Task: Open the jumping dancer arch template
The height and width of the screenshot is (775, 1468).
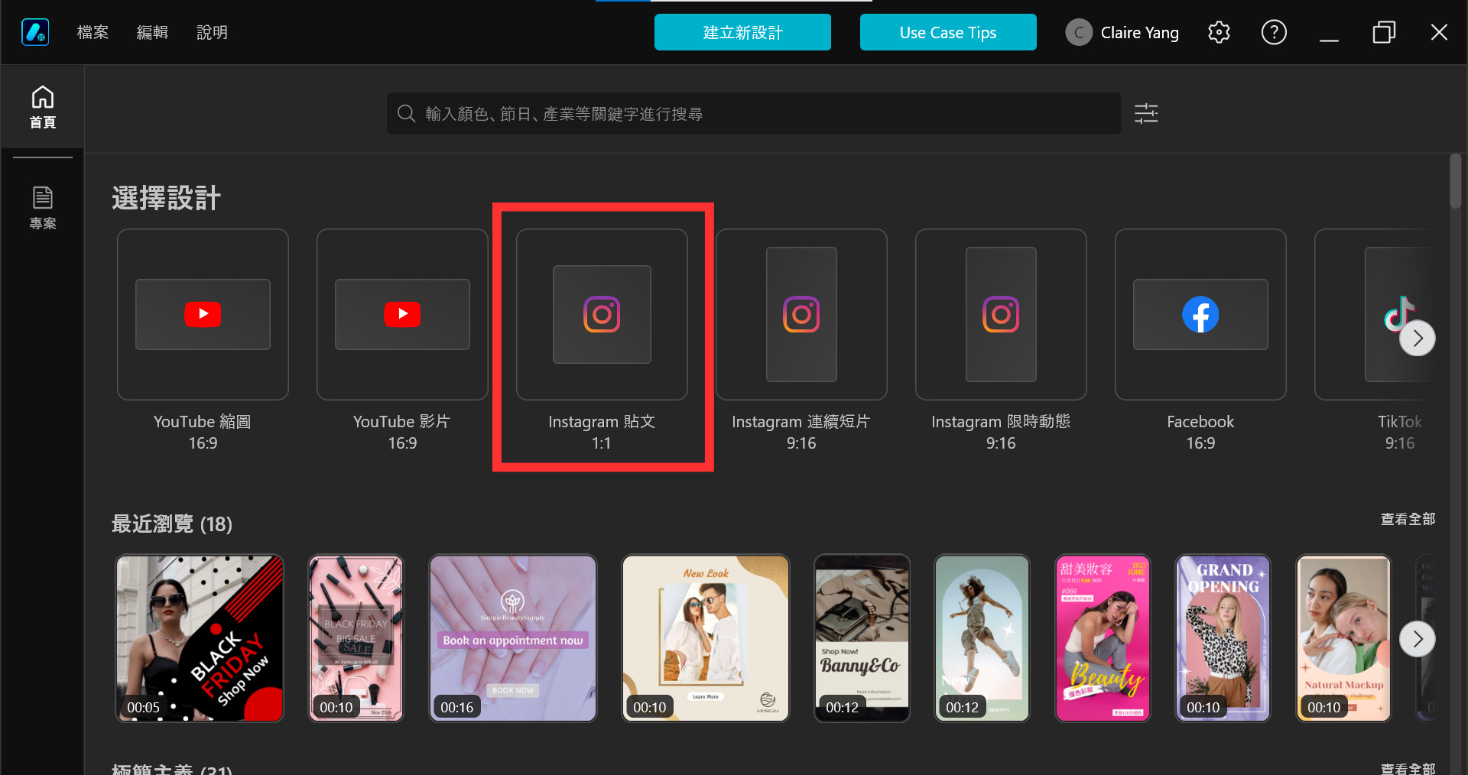Action: coord(982,638)
